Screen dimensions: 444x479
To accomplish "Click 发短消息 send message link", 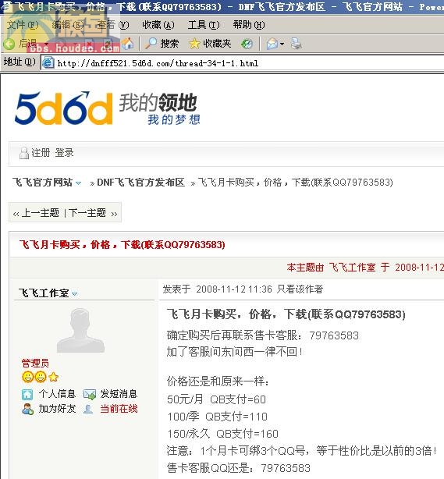I will [x=119, y=394].
